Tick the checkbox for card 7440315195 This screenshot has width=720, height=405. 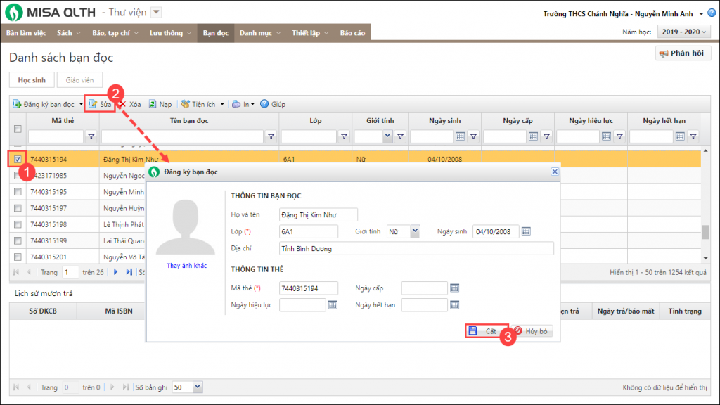[18, 192]
